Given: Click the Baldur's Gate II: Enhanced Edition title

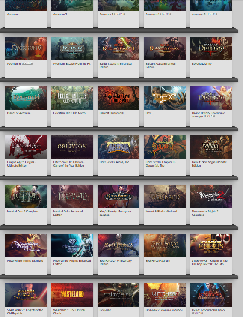Looking at the screenshot, I should point(116,65).
